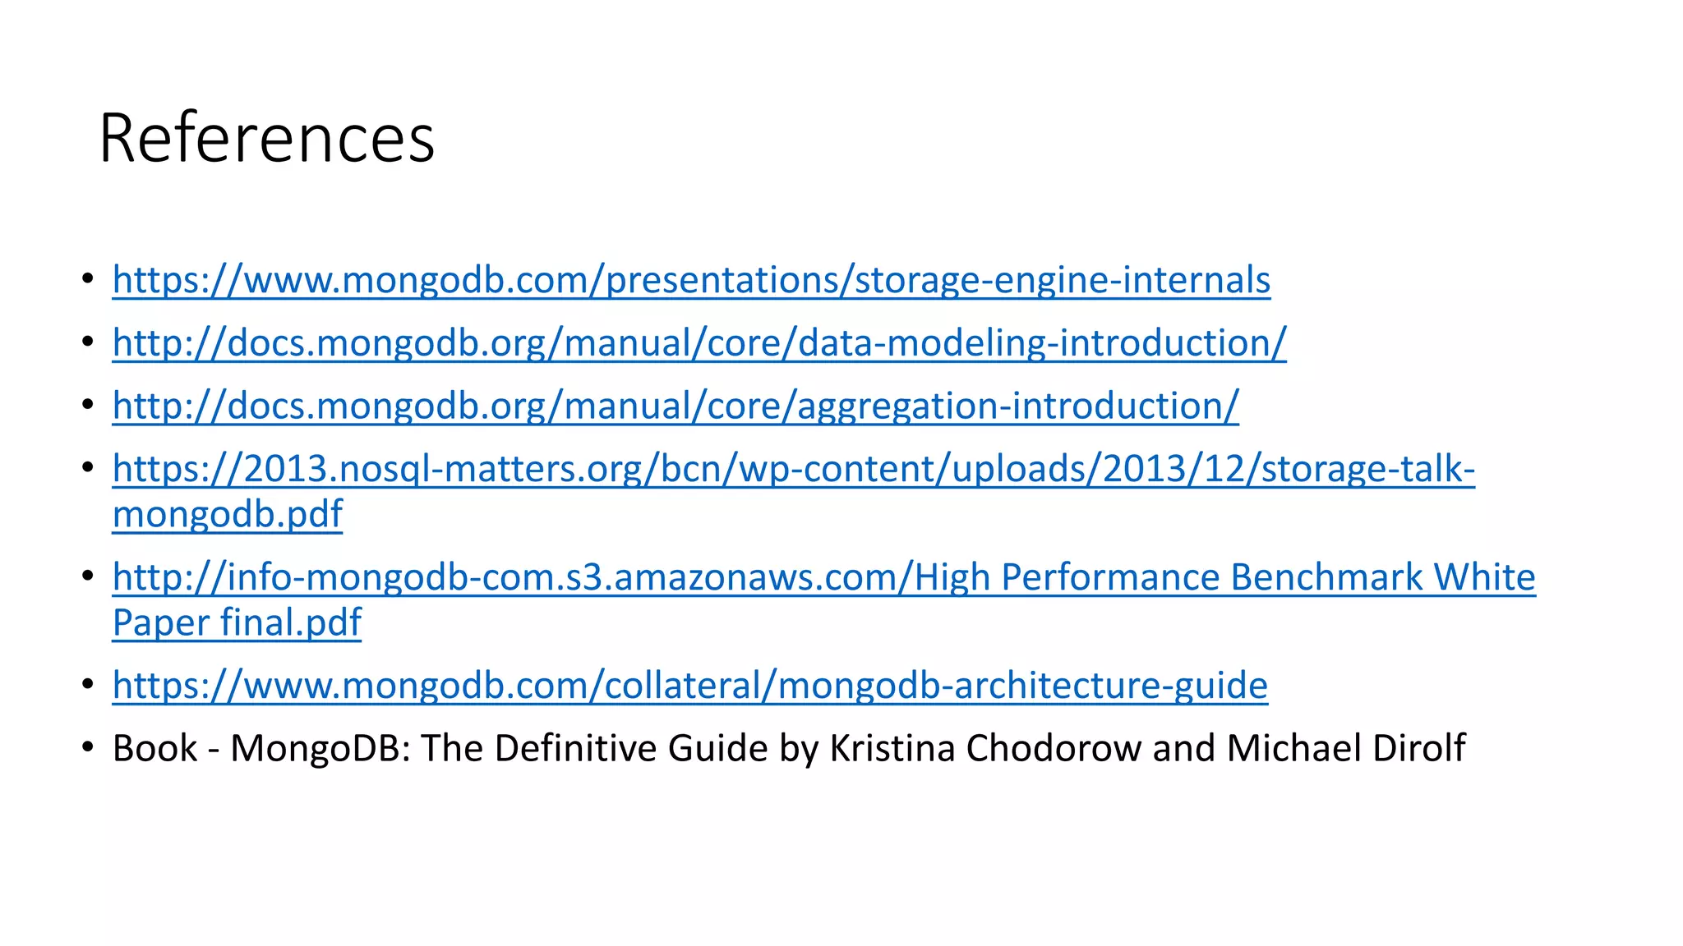The width and height of the screenshot is (1683, 946).
Task: Click the bullet before the nosql-matters link
Action: pyautogui.click(x=87, y=468)
